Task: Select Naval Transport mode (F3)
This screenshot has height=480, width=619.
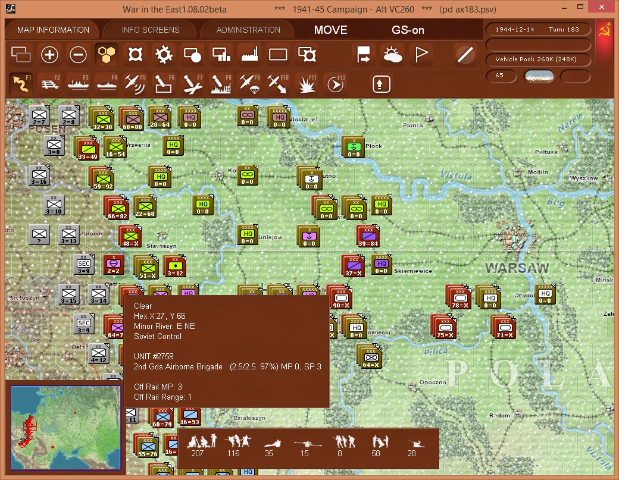Action: pos(79,84)
